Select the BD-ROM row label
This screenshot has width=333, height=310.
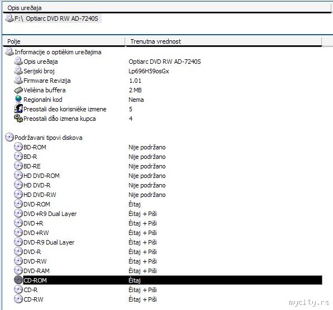click(35, 147)
